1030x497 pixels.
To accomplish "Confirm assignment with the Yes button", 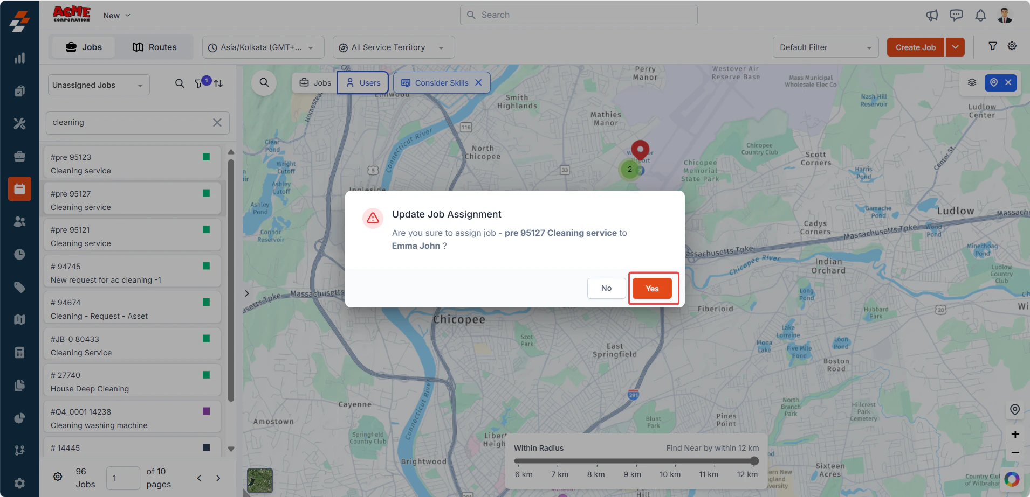I will (652, 288).
